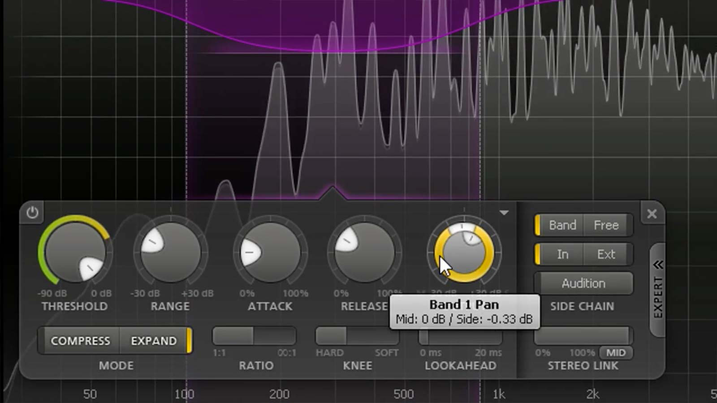This screenshot has width=717, height=403.
Task: Click the Attack knob
Action: [x=270, y=252]
